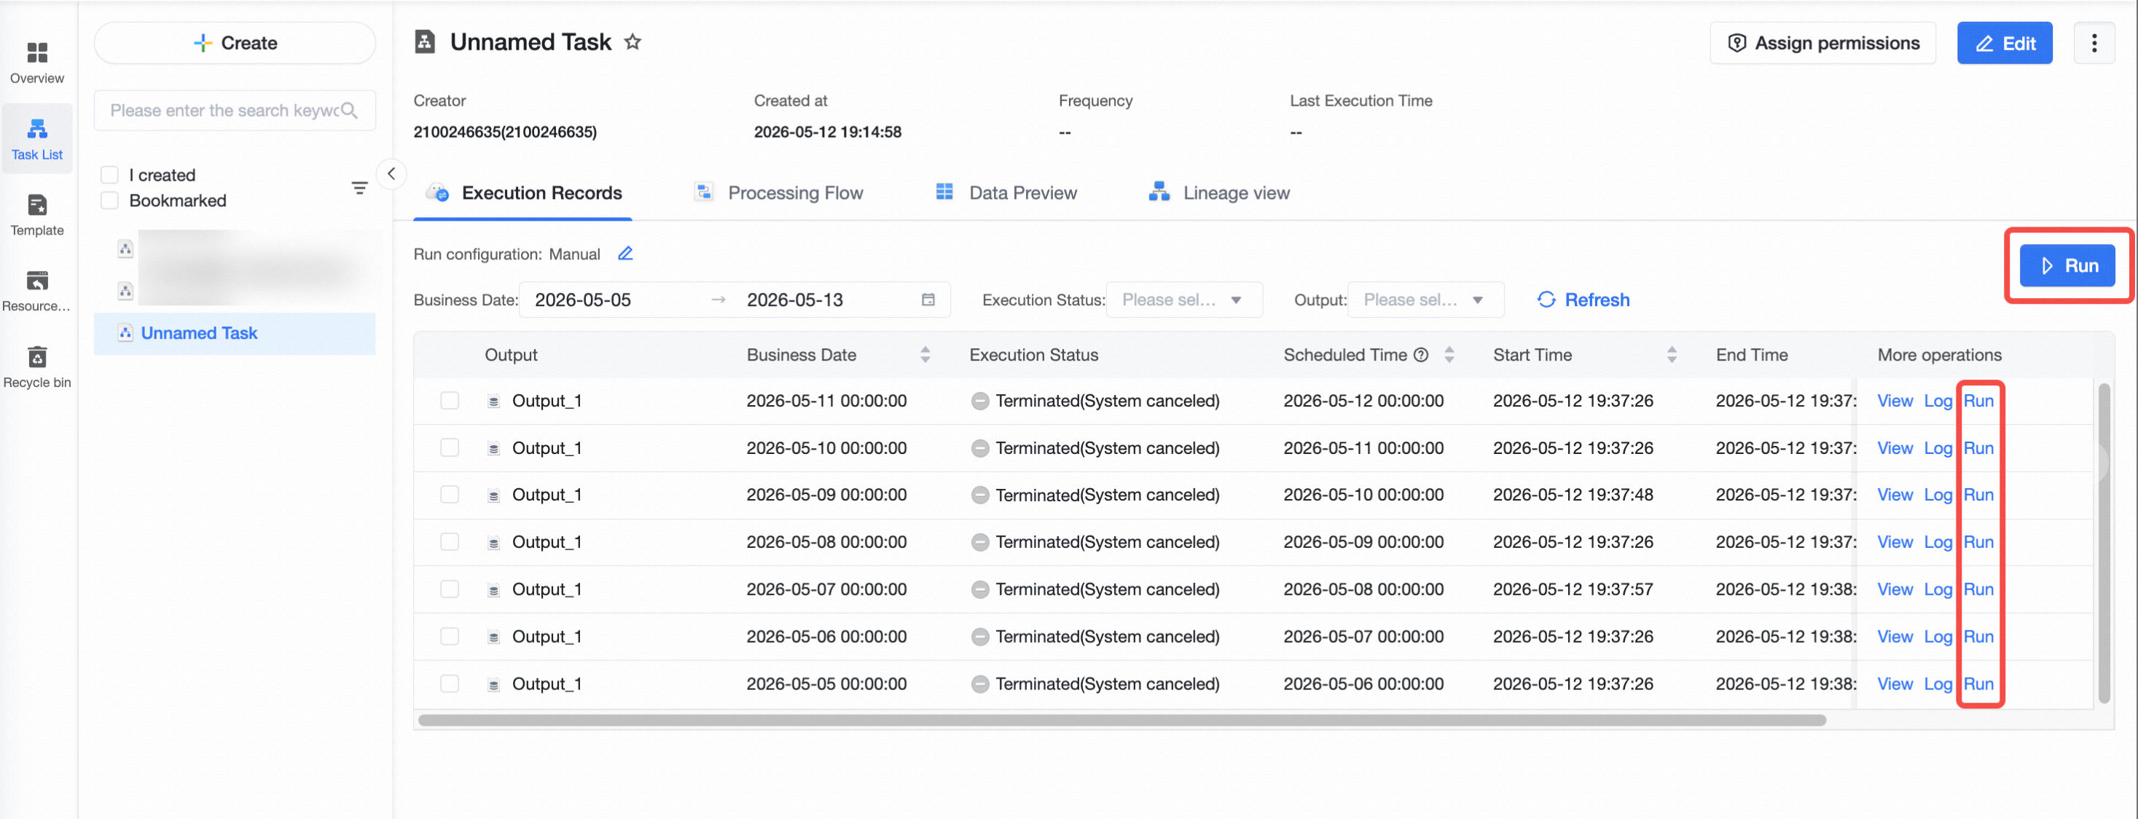Image resolution: width=2138 pixels, height=819 pixels.
Task: Click the blue Run button
Action: 2067,267
